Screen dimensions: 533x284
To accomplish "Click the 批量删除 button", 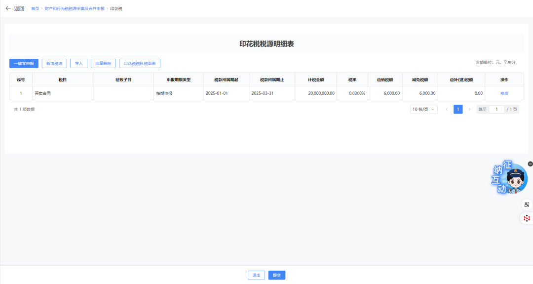I will (x=103, y=63).
